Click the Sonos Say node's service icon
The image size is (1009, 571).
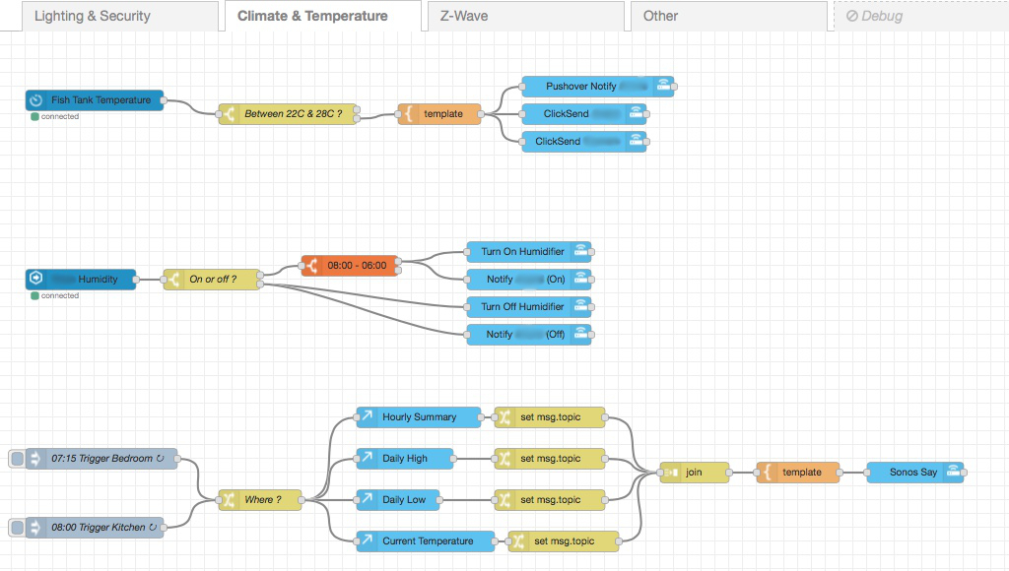point(953,472)
